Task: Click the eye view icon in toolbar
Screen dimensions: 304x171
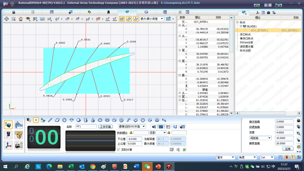Action: 28,19
